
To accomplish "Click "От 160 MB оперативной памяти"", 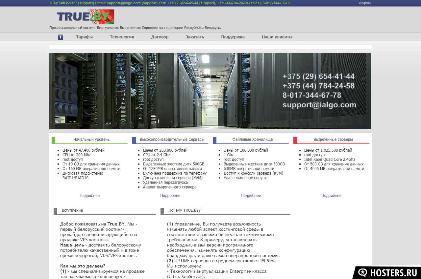I will (x=91, y=169).
